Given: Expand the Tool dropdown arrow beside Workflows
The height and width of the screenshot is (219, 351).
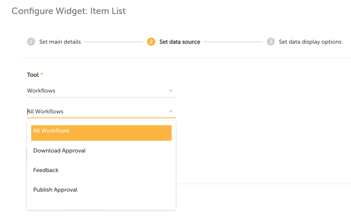Looking at the screenshot, I should [x=171, y=91].
